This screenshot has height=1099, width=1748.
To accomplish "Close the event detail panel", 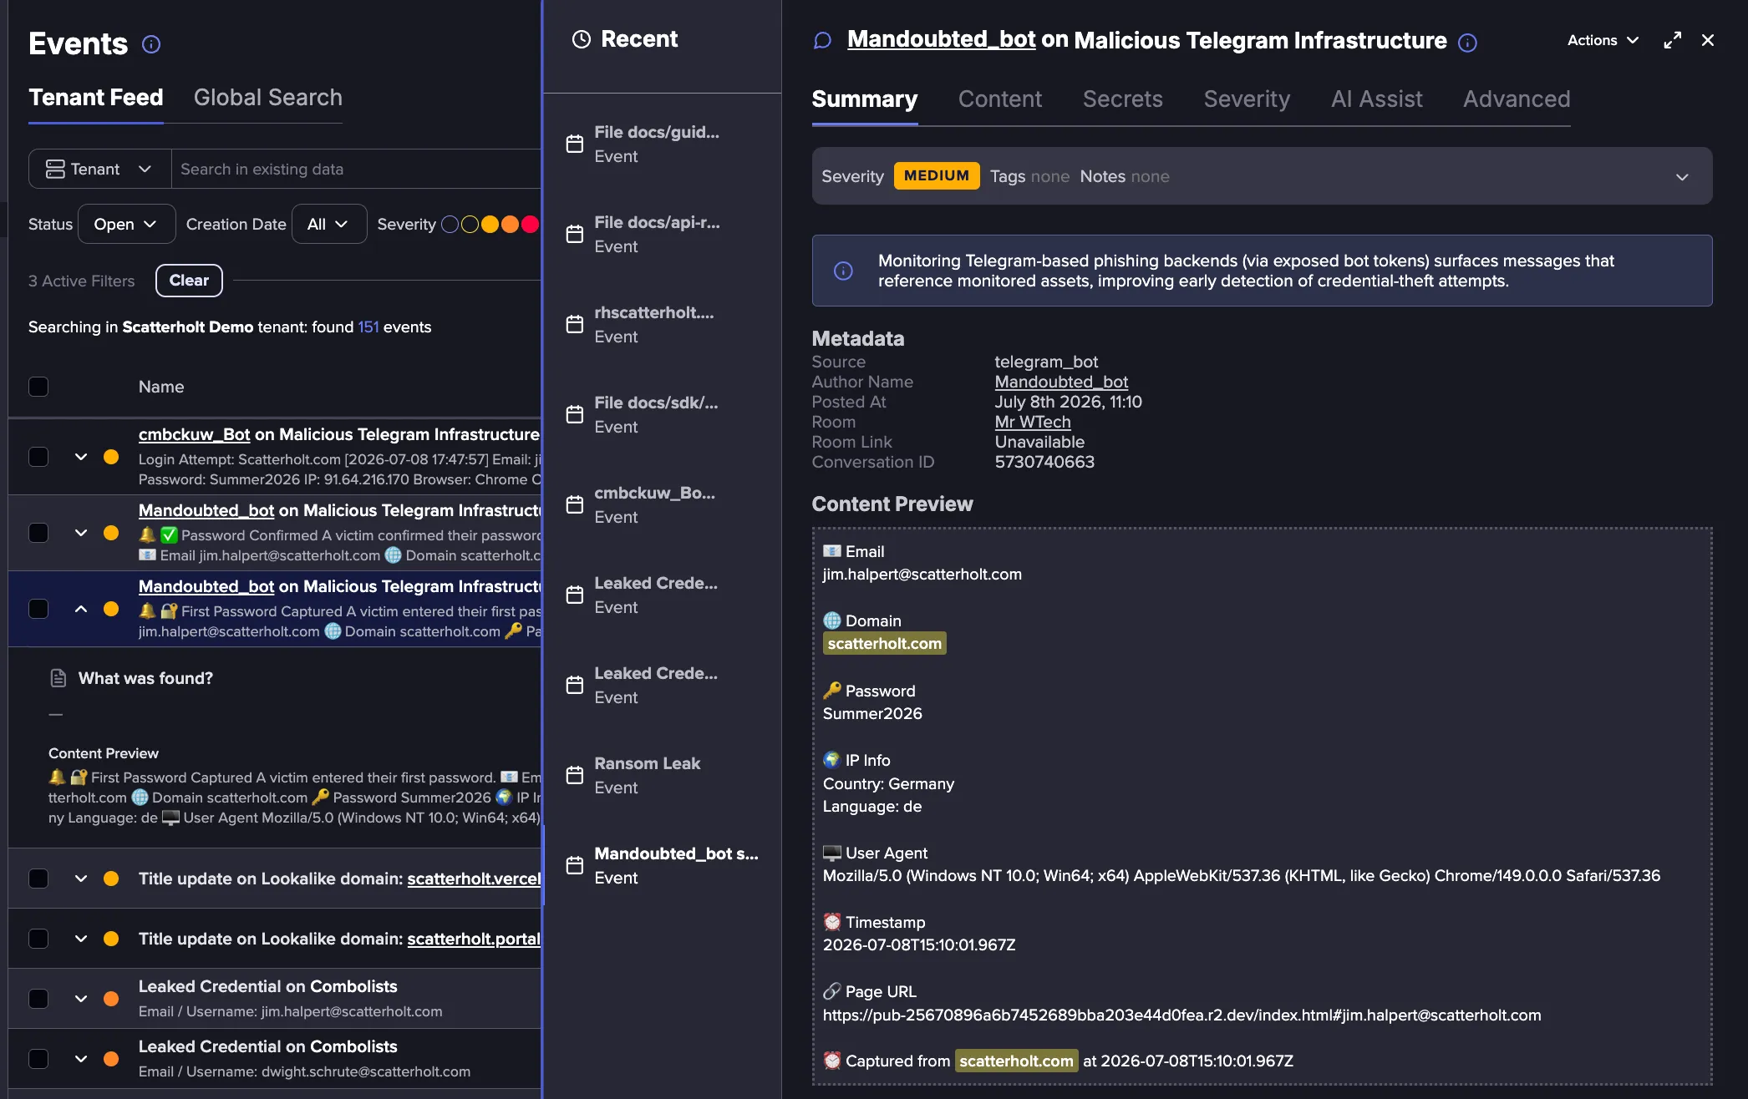I will point(1708,40).
